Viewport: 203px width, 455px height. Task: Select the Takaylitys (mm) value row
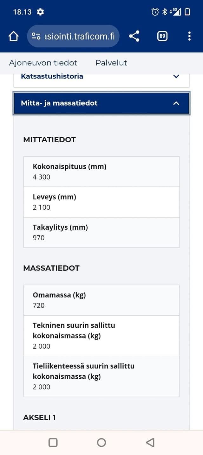coord(101,232)
